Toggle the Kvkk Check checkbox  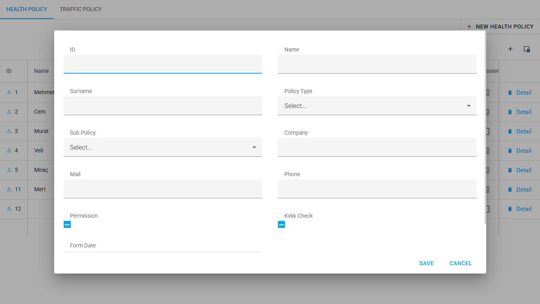point(281,224)
